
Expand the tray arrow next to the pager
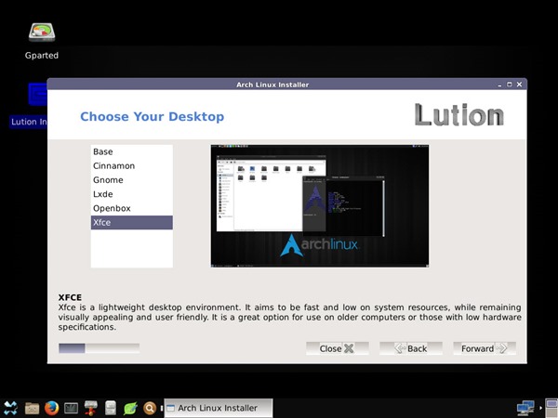(x=540, y=408)
